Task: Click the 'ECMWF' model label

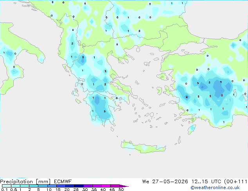Action: click(63, 182)
